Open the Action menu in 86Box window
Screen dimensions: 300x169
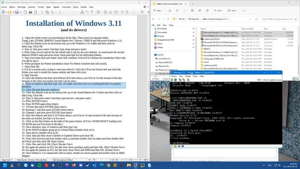[x=174, y=76]
